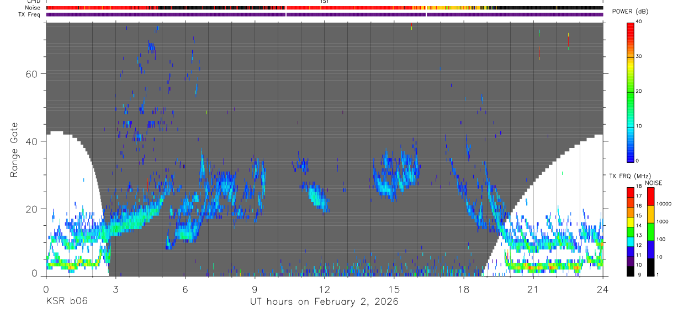Screen dimensions: 678x313
Task: Click the hour tick label 12
Action: click(325, 289)
